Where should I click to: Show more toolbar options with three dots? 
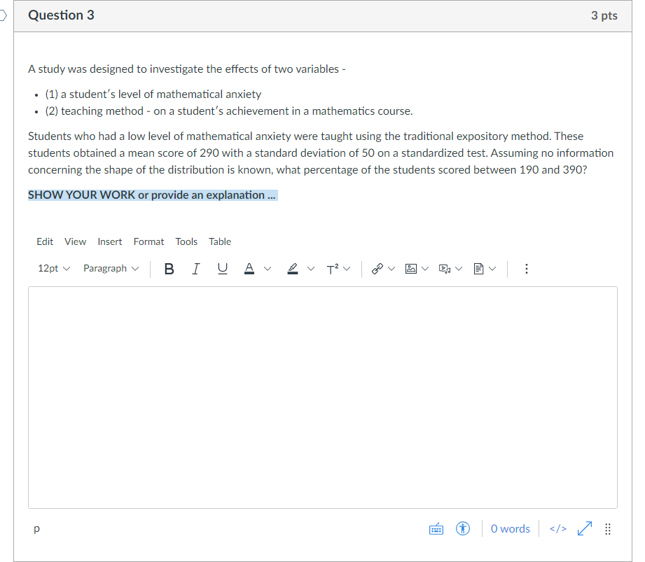(x=527, y=269)
